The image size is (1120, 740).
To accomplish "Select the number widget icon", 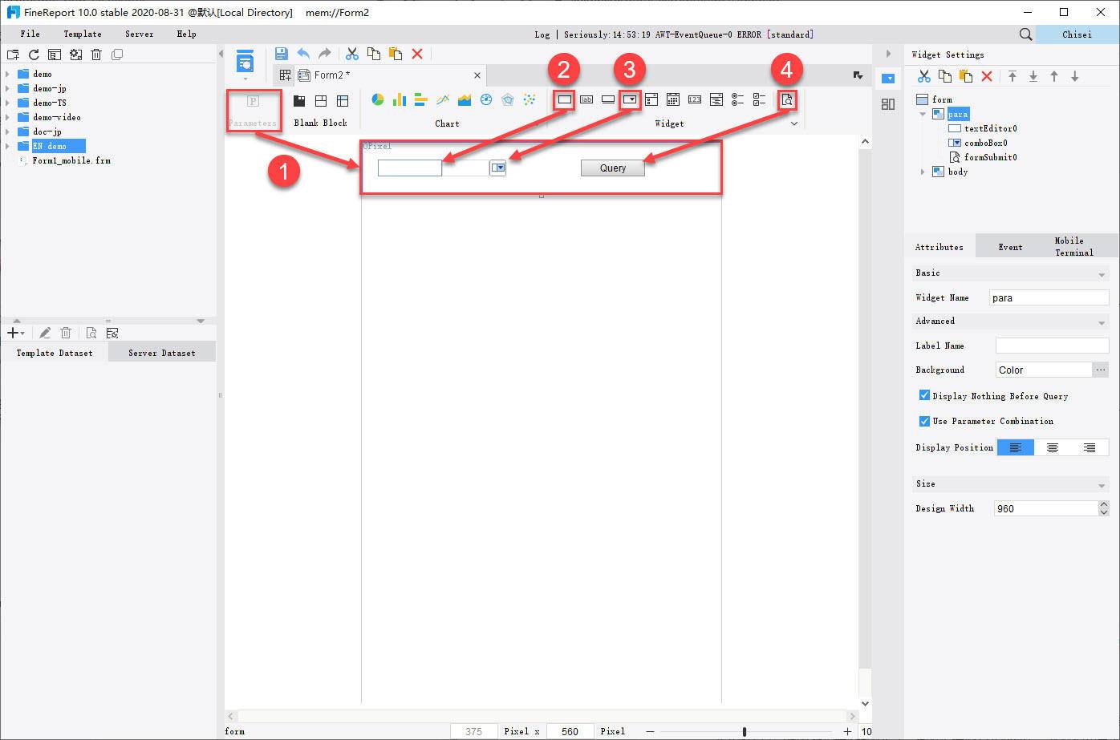I will [695, 99].
